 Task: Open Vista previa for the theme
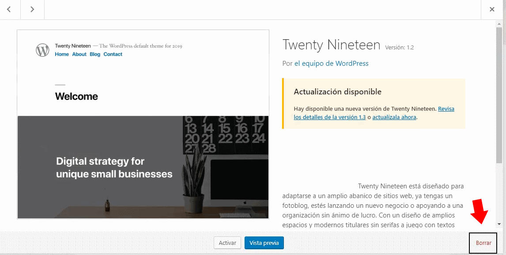[264, 243]
